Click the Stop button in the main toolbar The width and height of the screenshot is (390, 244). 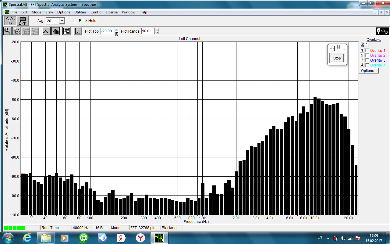[x=23, y=21]
